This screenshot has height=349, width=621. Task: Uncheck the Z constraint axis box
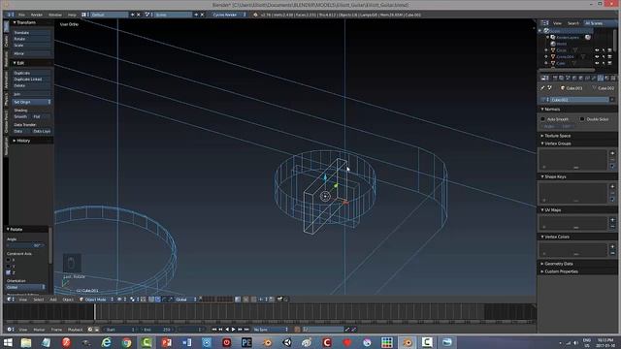point(9,272)
